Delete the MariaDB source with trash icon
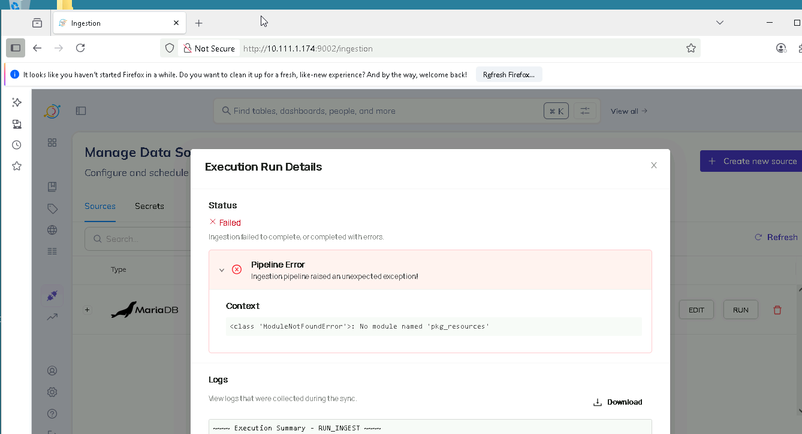 click(777, 310)
